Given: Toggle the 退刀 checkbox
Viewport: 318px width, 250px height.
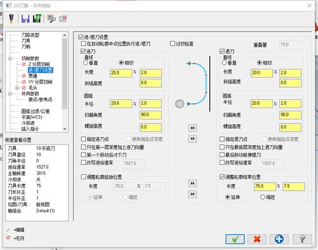Looking at the screenshot, I should 222,52.
